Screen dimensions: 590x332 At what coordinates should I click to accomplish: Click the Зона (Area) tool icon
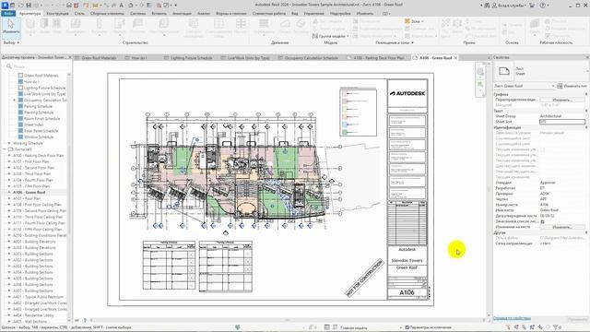coord(407,21)
